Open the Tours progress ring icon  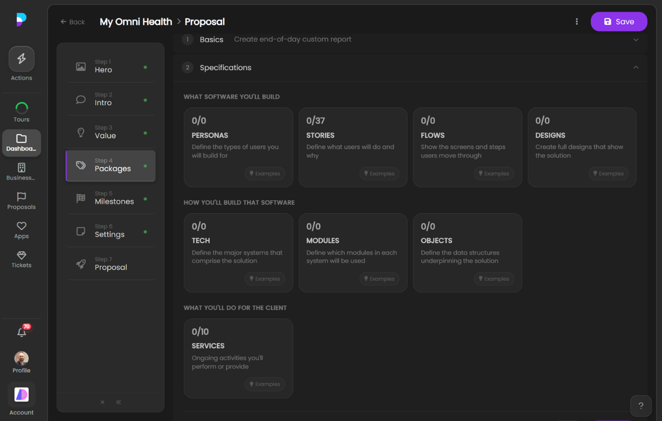pos(22,108)
